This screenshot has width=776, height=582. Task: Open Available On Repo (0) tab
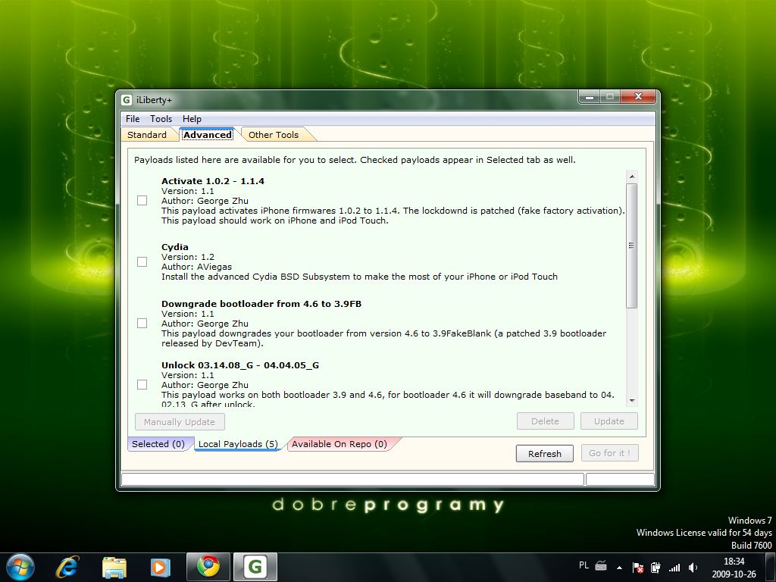[339, 444]
